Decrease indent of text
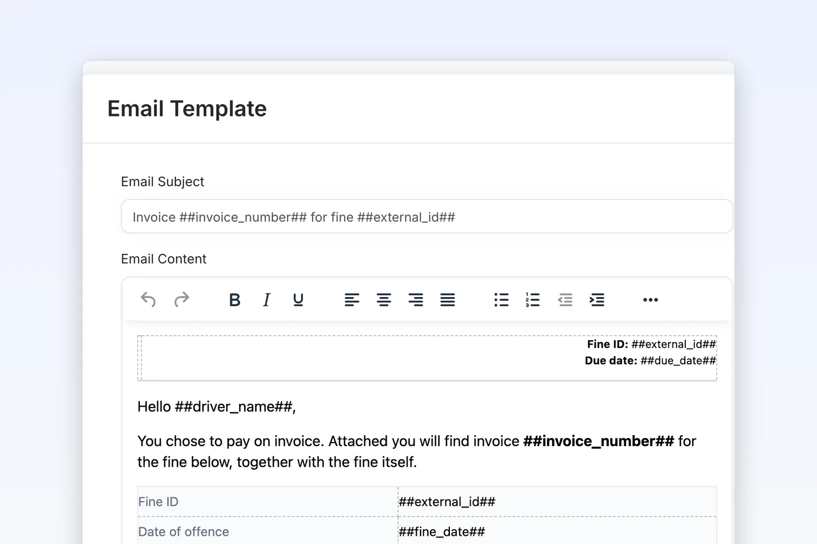This screenshot has height=544, width=817. click(565, 300)
